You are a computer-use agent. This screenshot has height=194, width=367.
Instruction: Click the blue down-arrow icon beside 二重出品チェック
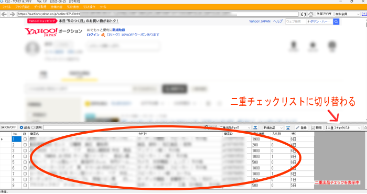(255, 127)
